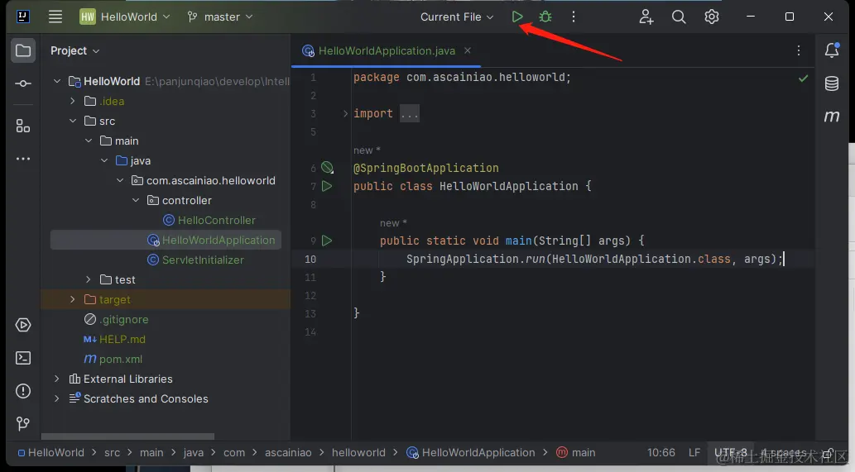The height and width of the screenshot is (472, 855).
Task: Select the .gitignore file
Action: tap(124, 320)
